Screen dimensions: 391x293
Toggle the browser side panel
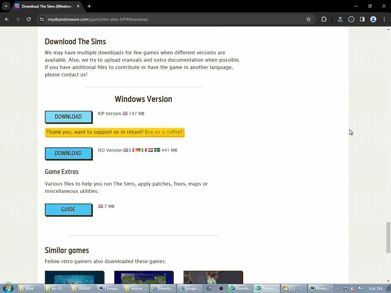[362, 19]
